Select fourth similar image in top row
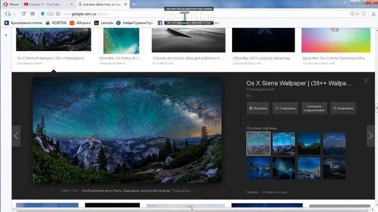 pos(334,144)
